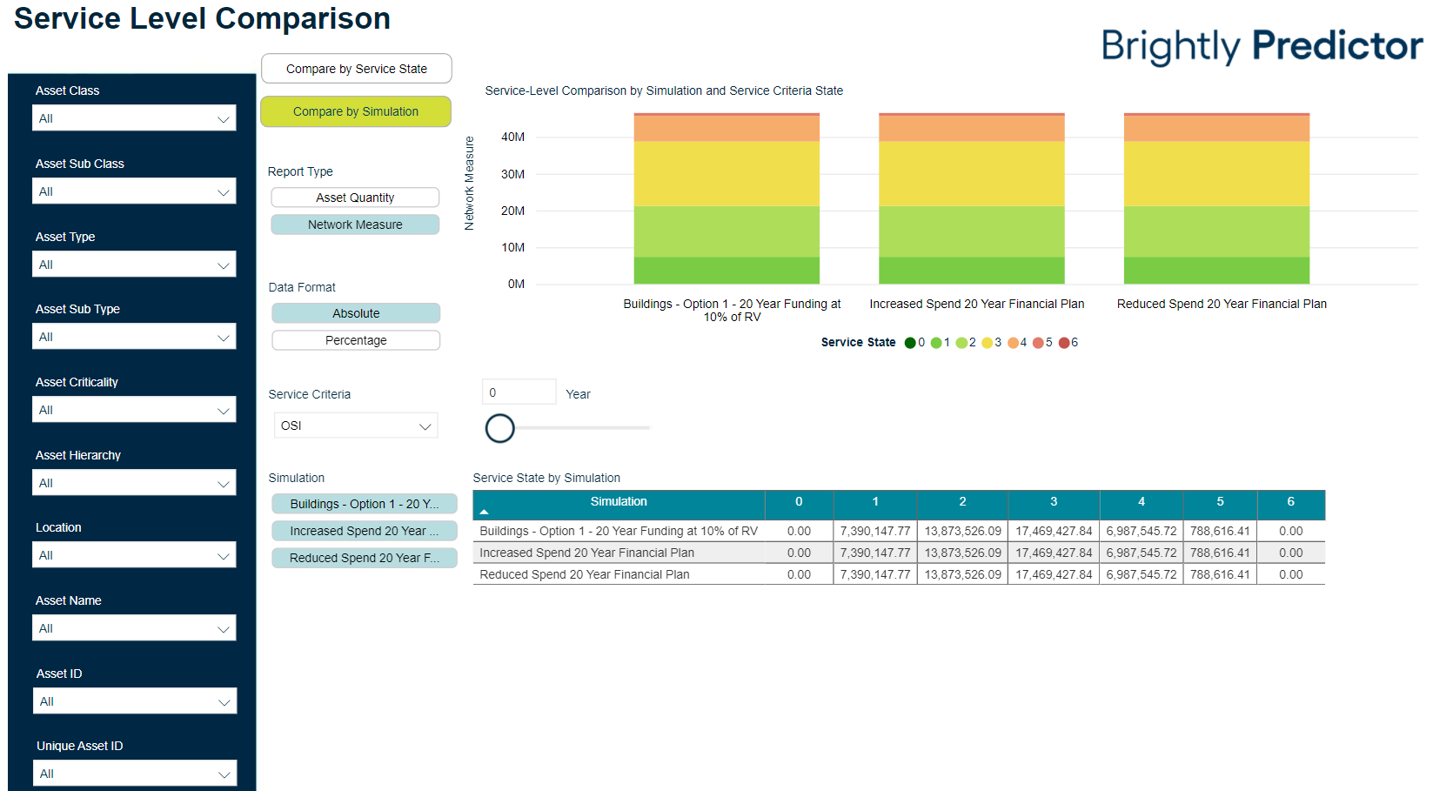Image resolution: width=1453 pixels, height=791 pixels.
Task: Click the Network Measure report button
Action: [x=355, y=225]
